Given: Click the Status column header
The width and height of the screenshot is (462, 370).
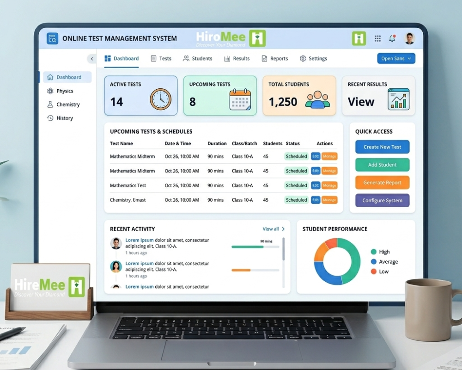Looking at the screenshot, I should pyautogui.click(x=292, y=144).
